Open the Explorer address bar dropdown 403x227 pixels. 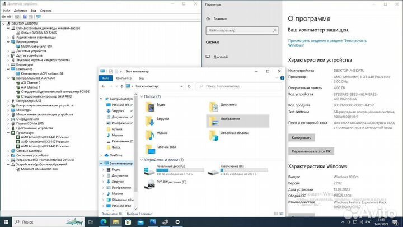pos(181,86)
